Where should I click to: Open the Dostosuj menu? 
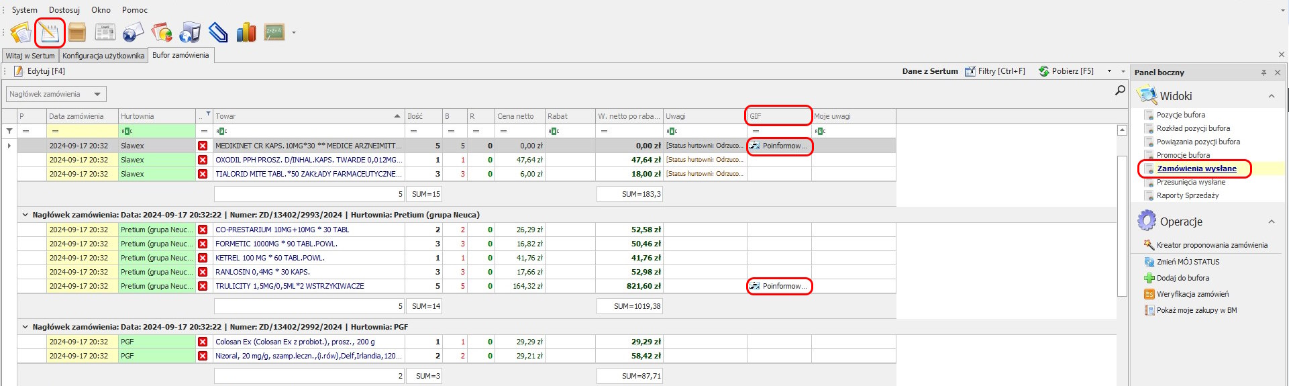(64, 10)
